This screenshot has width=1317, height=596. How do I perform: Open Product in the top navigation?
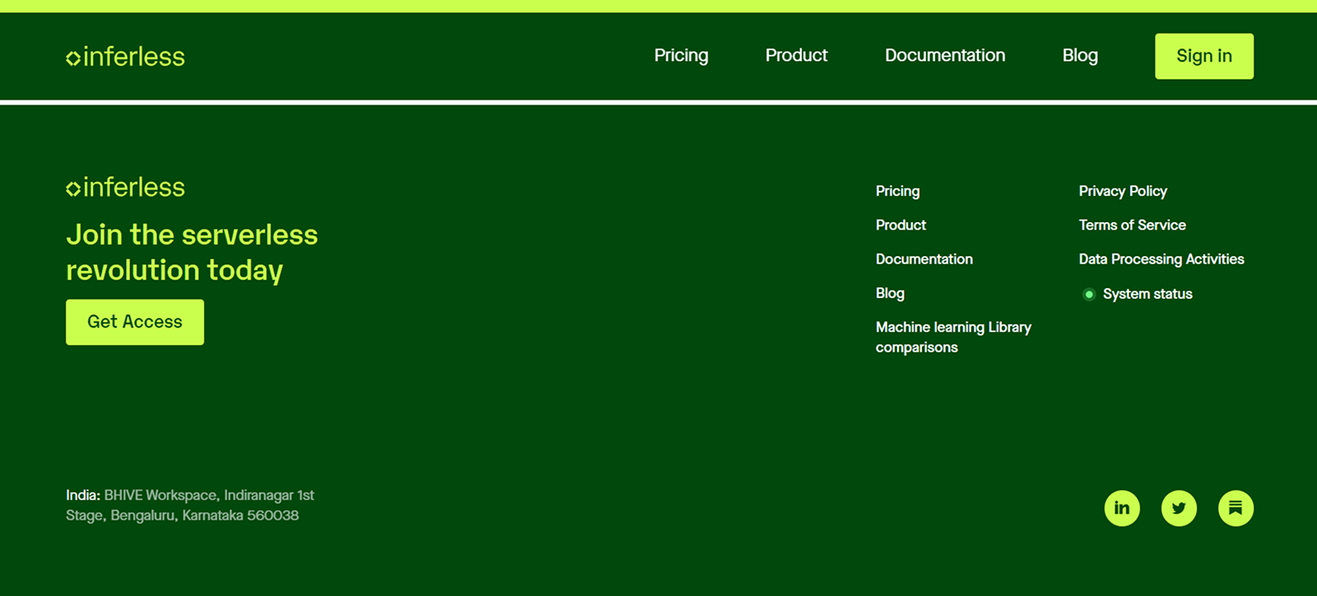[796, 55]
